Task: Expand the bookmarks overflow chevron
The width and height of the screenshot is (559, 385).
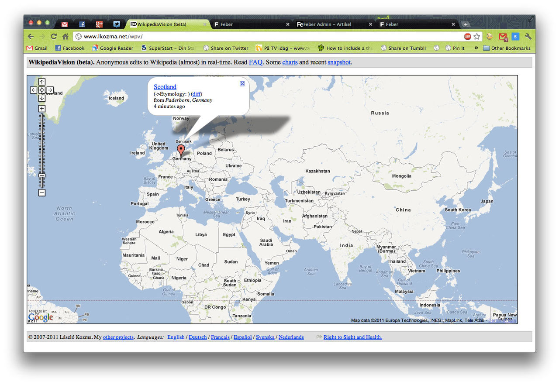Action: coord(476,48)
